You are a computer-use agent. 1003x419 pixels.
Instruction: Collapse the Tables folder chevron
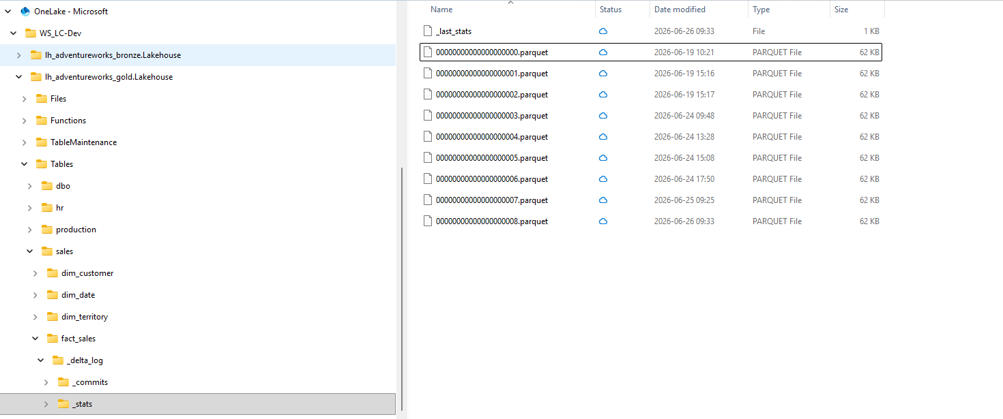(25, 164)
